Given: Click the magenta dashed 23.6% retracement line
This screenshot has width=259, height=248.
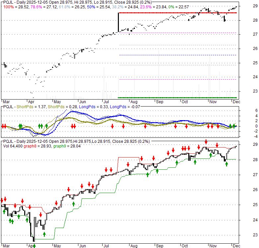Looking at the screenshot, I should click(x=178, y=80).
